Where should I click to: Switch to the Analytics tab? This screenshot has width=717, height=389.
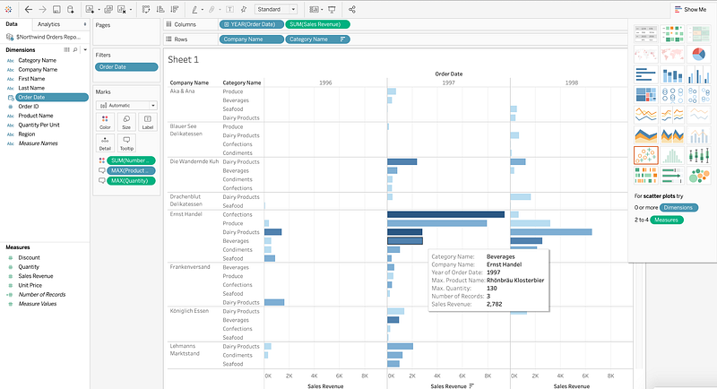click(49, 24)
